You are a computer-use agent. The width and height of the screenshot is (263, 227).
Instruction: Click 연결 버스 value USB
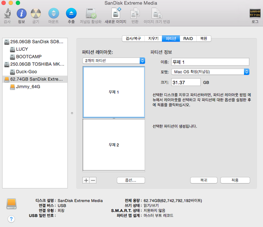click(62, 206)
